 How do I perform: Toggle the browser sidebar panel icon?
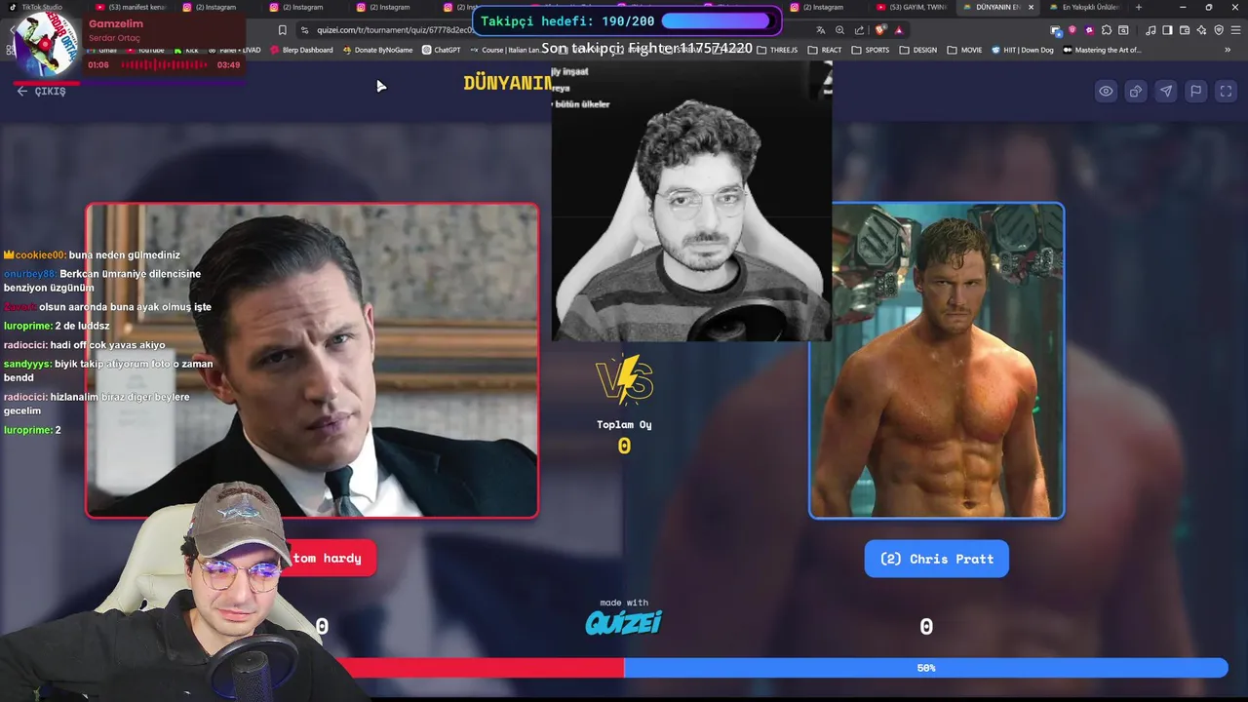click(x=1167, y=30)
